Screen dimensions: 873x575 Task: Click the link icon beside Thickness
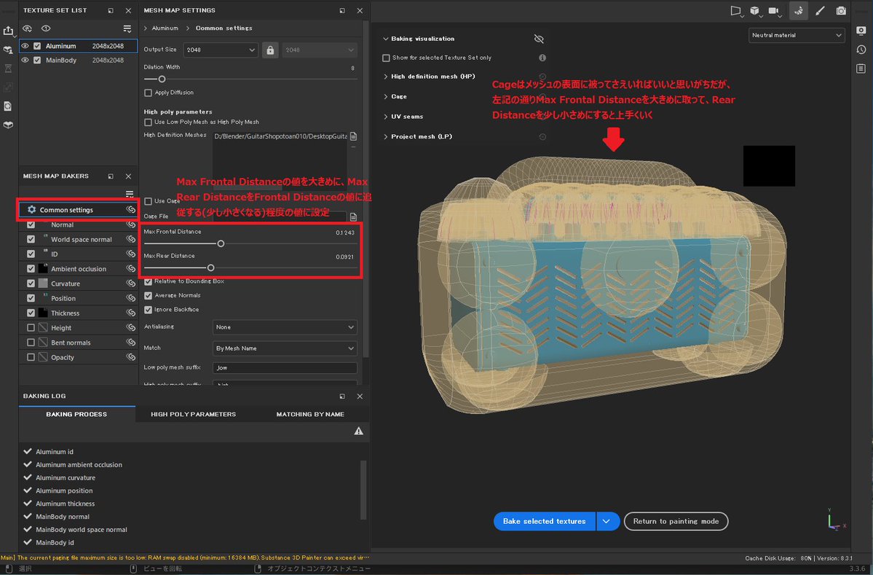coord(131,313)
